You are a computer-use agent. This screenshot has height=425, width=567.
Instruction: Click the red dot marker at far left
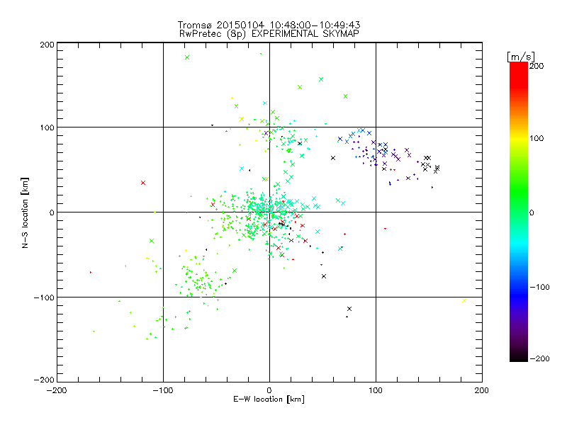91,272
